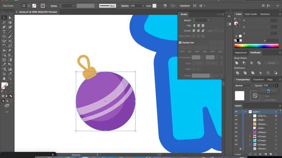Open the Stroke Weight dropdown in Stroke panel

[x=208, y=20]
